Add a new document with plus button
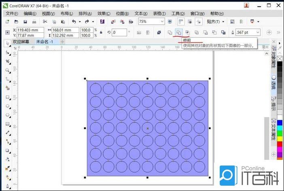Image resolution: width=284 pixels, height=191 pixels. pyautogui.click(x=62, y=41)
